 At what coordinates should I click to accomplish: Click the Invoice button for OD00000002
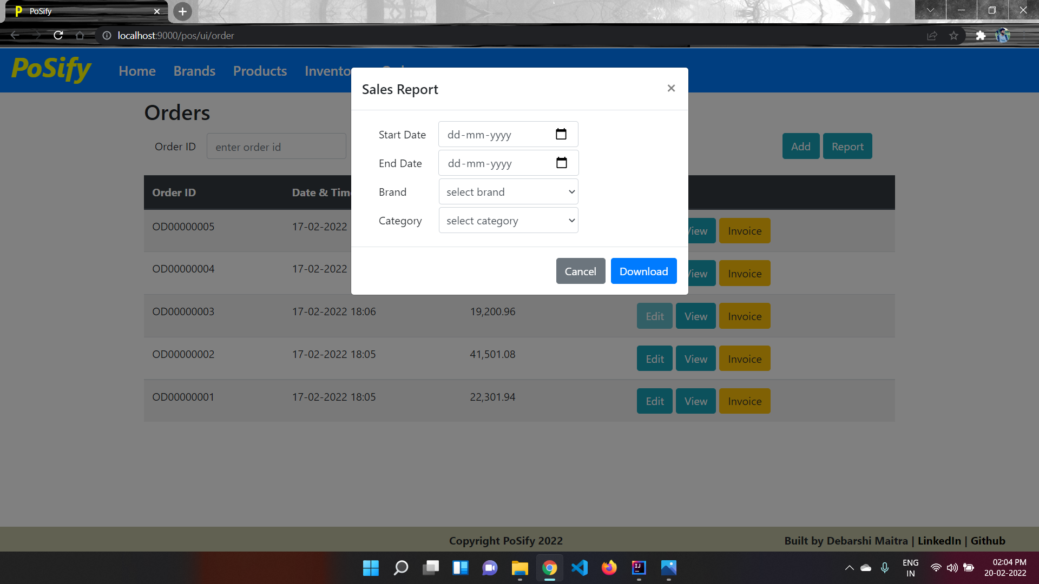[744, 359]
